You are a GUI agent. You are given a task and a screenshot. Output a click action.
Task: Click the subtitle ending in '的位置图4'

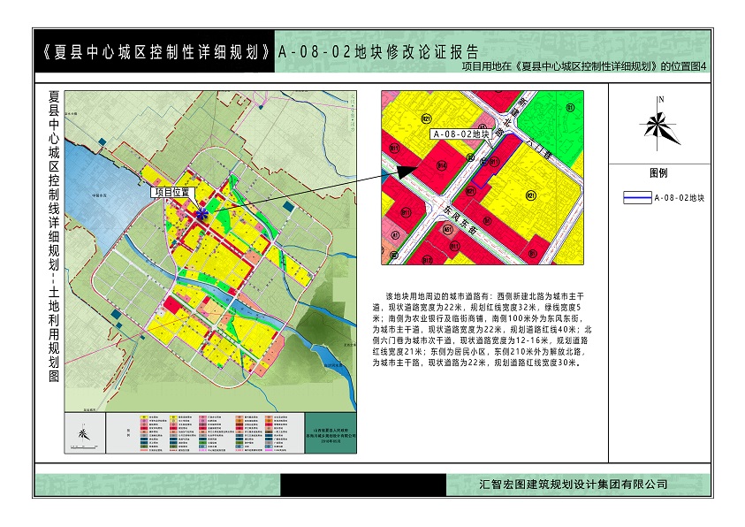584,66
